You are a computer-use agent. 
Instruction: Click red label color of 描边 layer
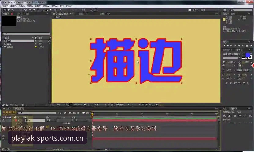[x=16, y=120]
